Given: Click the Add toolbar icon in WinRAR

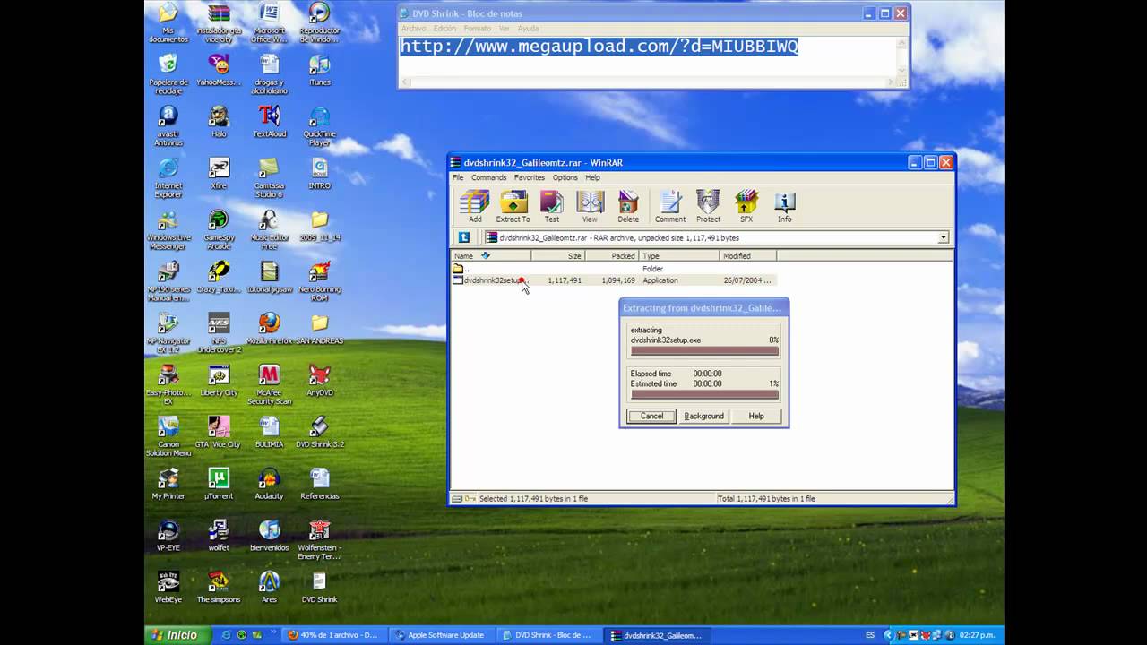Looking at the screenshot, I should [x=475, y=206].
